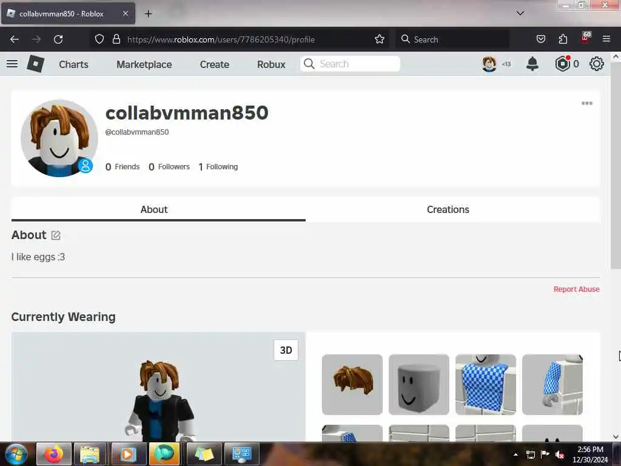The height and width of the screenshot is (466, 621).
Task: Click the network tray icon
Action: [x=530, y=454]
